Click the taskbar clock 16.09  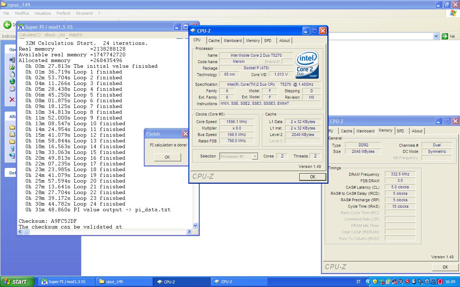tap(450, 282)
